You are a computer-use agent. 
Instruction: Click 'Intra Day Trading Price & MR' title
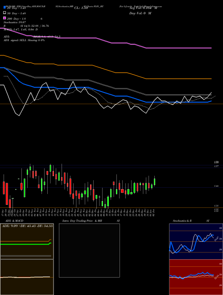click(x=82, y=221)
